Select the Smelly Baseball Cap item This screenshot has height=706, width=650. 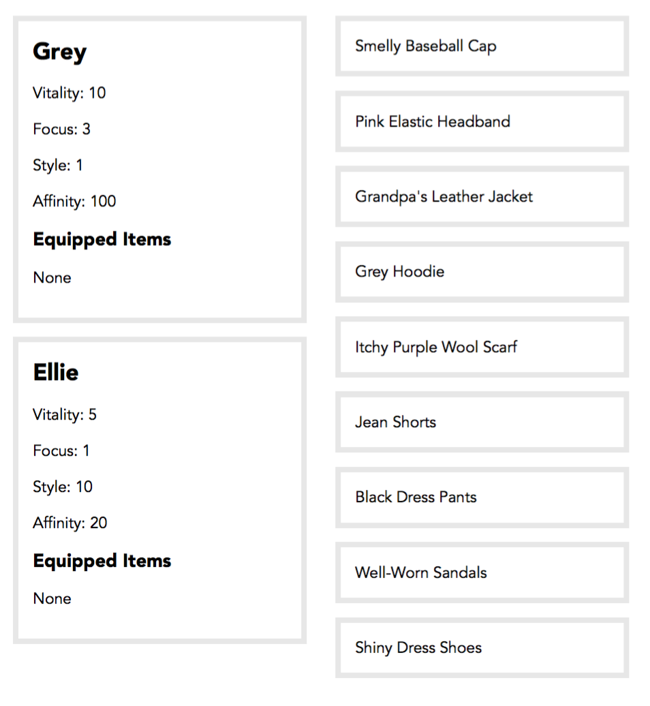pos(482,46)
